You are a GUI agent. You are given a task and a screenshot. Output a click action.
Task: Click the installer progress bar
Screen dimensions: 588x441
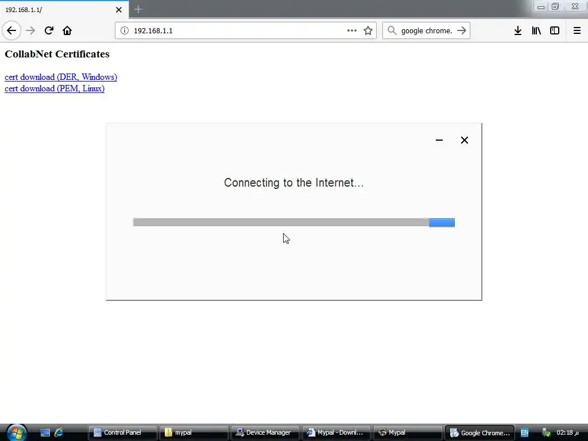(x=293, y=222)
